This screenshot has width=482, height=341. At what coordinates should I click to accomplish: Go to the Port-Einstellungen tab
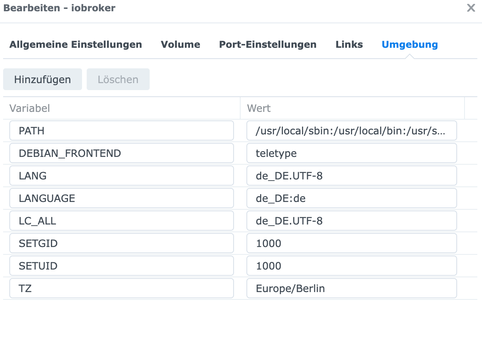pos(267,45)
